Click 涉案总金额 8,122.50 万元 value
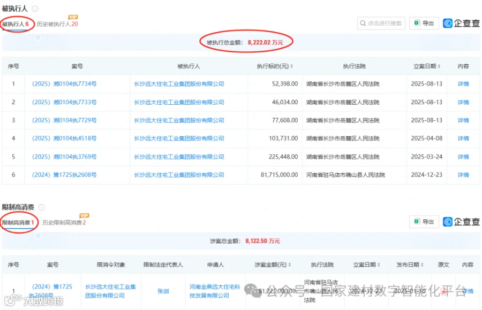The width and height of the screenshot is (482, 310). pyautogui.click(x=262, y=241)
